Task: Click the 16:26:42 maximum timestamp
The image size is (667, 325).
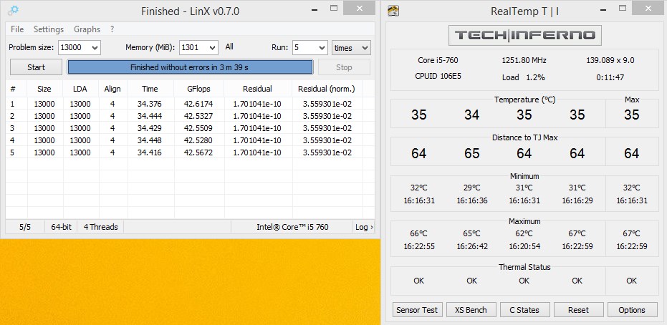Action: (471, 246)
